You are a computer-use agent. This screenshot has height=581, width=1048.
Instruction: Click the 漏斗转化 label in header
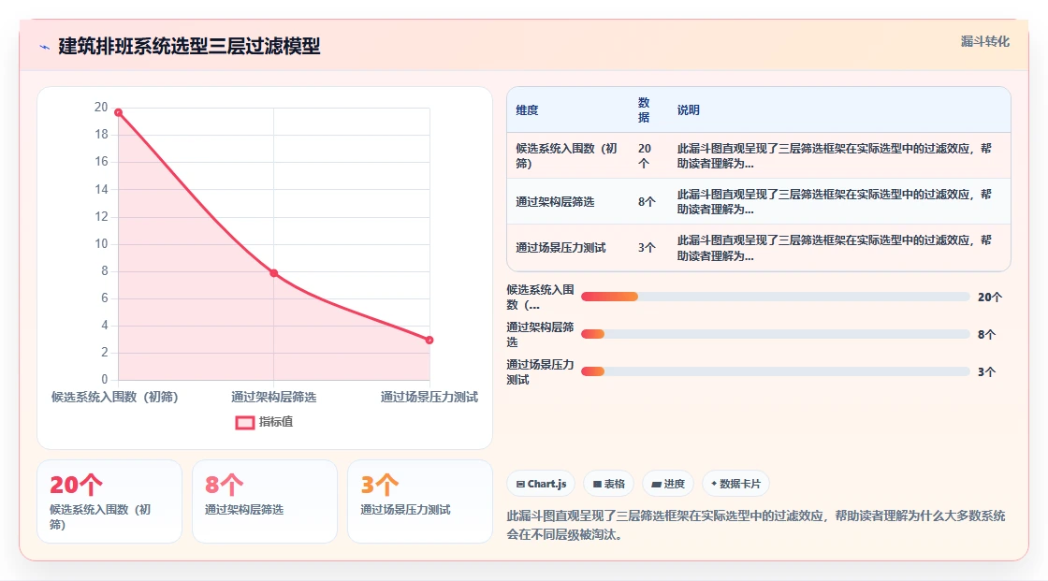click(x=984, y=41)
